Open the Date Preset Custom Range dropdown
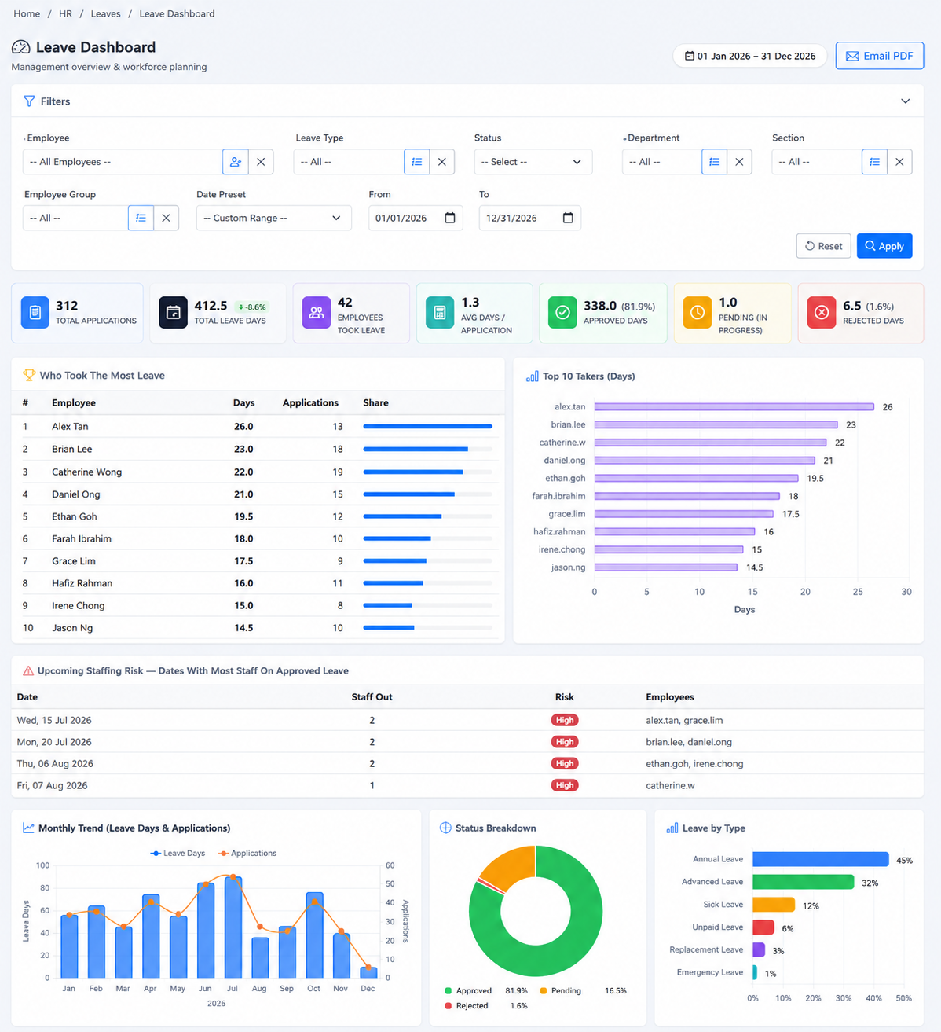 click(x=273, y=218)
